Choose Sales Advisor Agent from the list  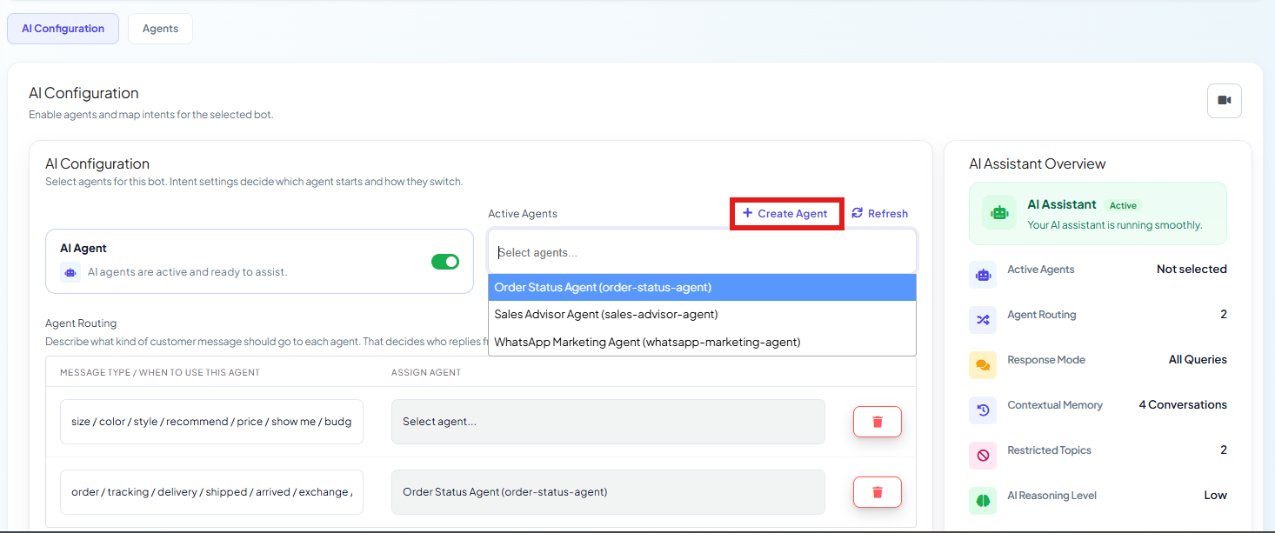point(702,315)
